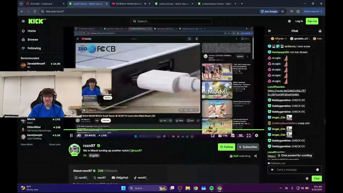Pause the live stream
Screen dimensions: 343x193
pyautogui.click(x=71, y=136)
